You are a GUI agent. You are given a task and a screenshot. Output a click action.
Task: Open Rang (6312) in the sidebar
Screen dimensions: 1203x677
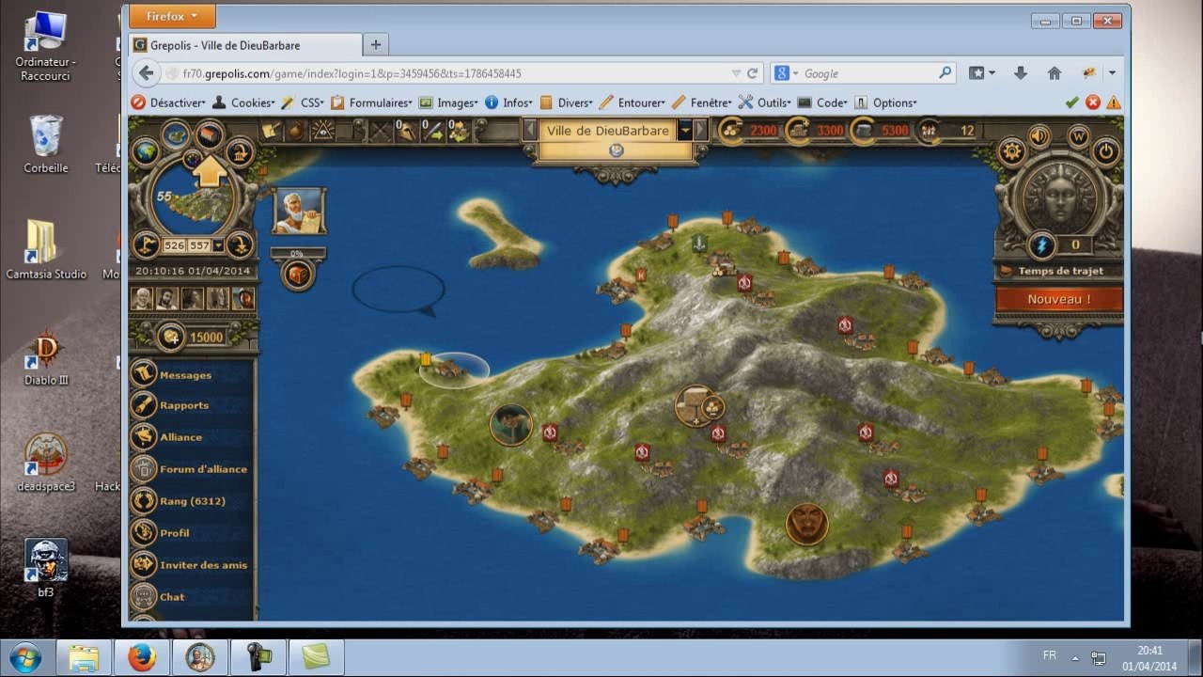pos(192,501)
